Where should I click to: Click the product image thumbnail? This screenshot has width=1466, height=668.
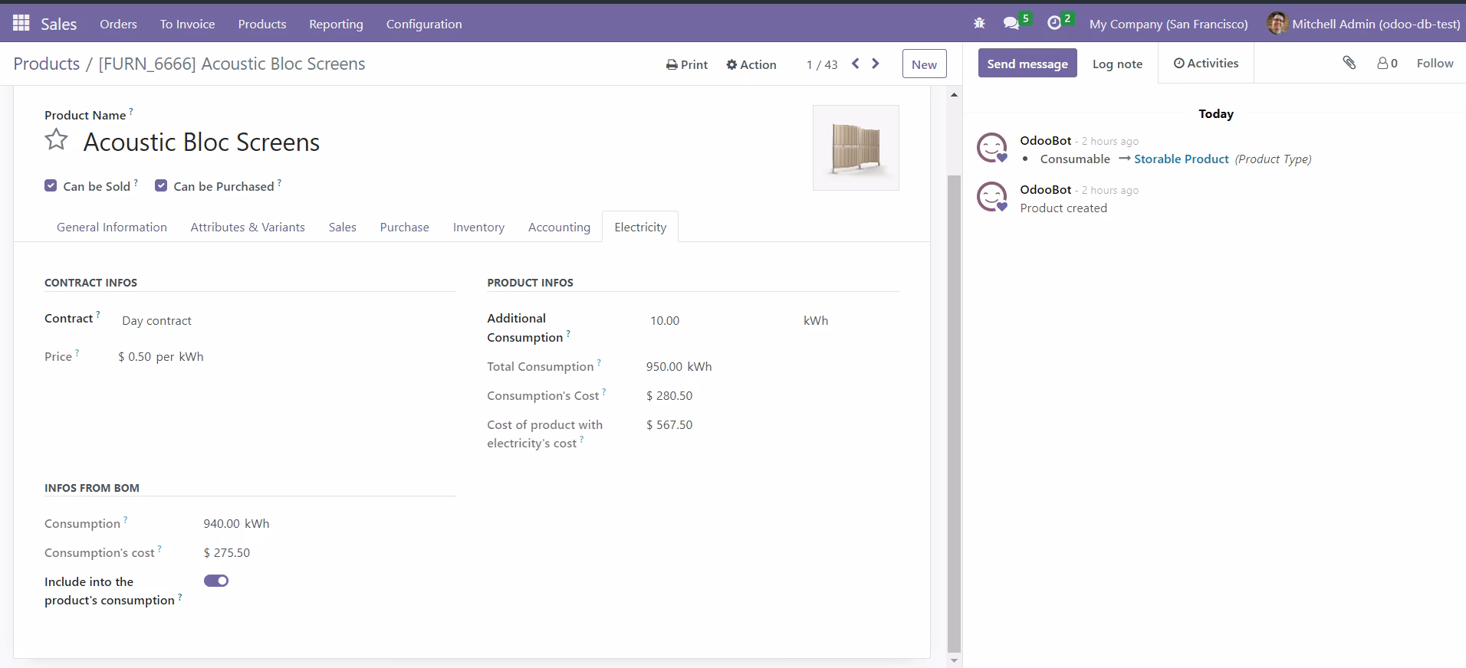pyautogui.click(x=856, y=148)
